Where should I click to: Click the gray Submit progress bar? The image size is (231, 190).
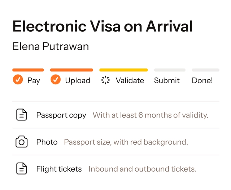pyautogui.click(x=170, y=70)
